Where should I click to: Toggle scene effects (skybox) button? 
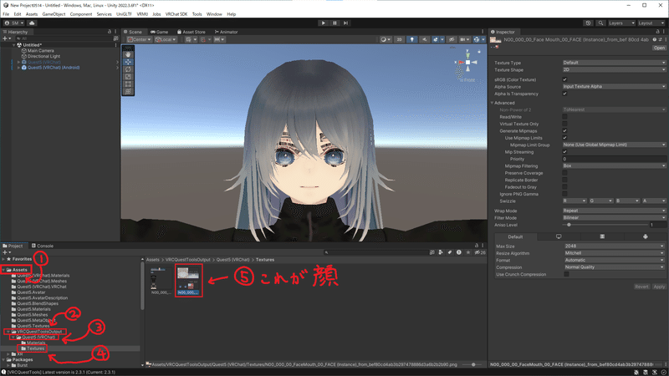(436, 39)
